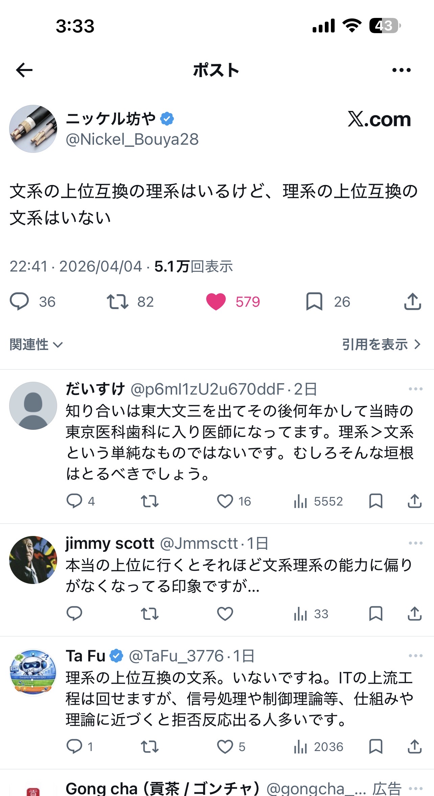This screenshot has height=796, width=434.
Task: Share the main post via the share icon
Action: pos(412,301)
